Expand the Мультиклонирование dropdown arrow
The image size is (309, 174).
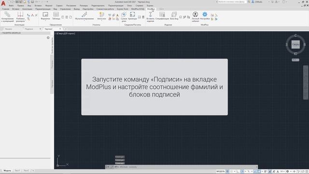point(84,20)
